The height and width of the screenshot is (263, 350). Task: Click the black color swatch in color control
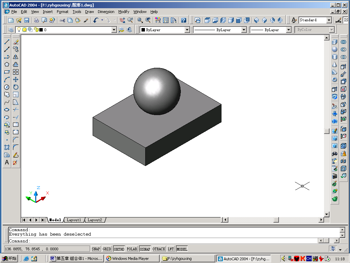[x=143, y=30]
